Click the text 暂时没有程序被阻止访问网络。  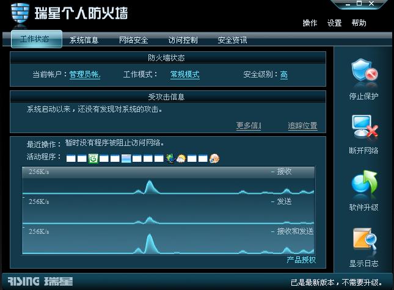pos(115,143)
